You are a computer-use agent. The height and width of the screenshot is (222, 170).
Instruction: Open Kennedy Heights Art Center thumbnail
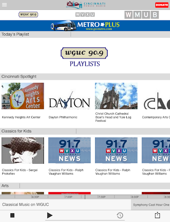[23, 96]
